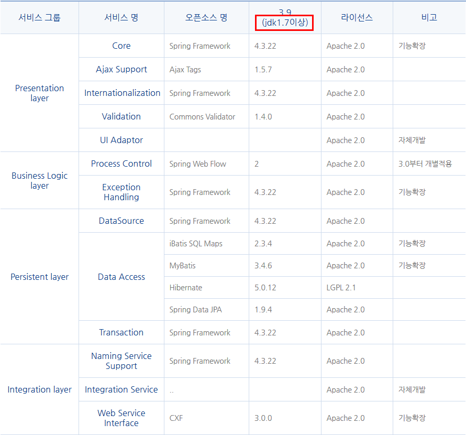Select Process Control version 2 cell

click(285, 164)
